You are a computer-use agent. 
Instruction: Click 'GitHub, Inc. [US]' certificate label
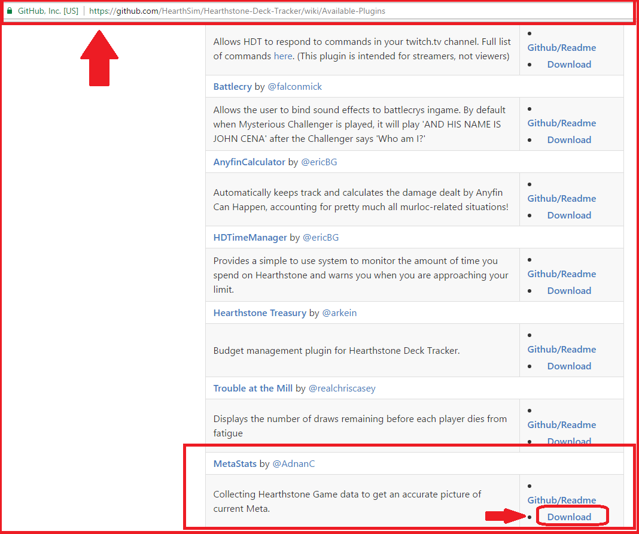pos(48,11)
